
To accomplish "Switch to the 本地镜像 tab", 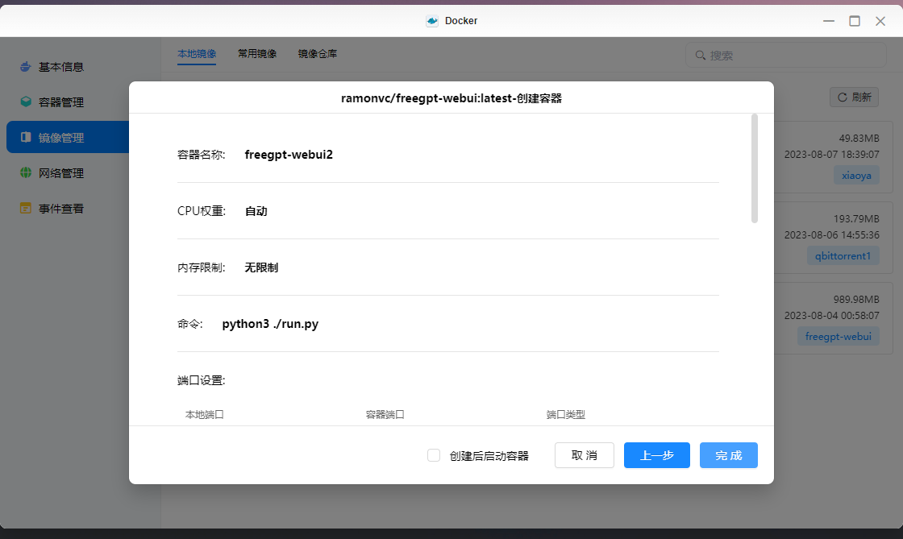I will [197, 54].
